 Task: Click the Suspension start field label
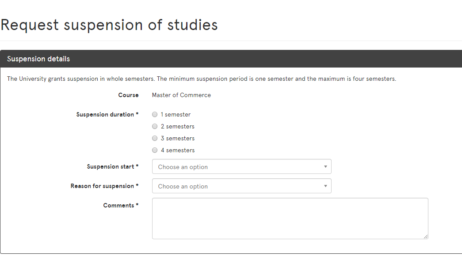(x=111, y=166)
